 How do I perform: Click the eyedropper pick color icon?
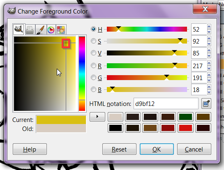click(x=206, y=103)
